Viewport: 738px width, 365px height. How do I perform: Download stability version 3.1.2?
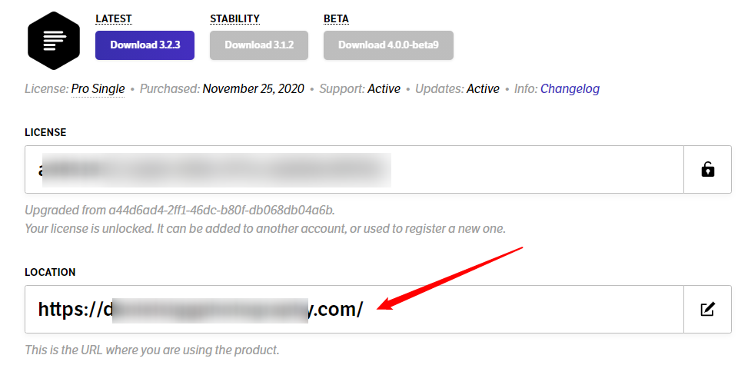click(x=259, y=45)
